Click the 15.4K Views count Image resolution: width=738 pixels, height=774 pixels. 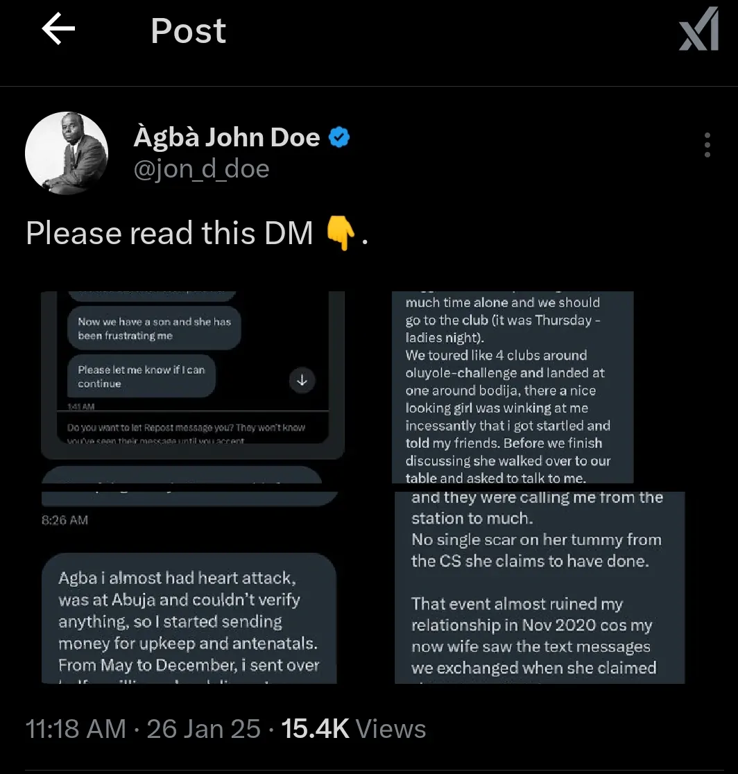coord(354,729)
